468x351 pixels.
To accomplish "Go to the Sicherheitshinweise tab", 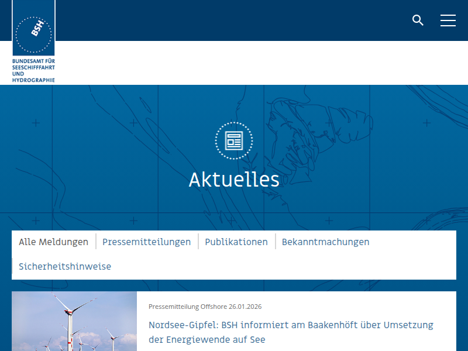I will coord(65,266).
